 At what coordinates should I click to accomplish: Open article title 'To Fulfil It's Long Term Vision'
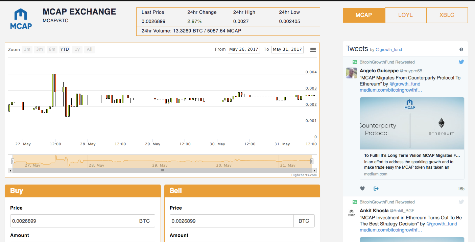tap(412, 155)
